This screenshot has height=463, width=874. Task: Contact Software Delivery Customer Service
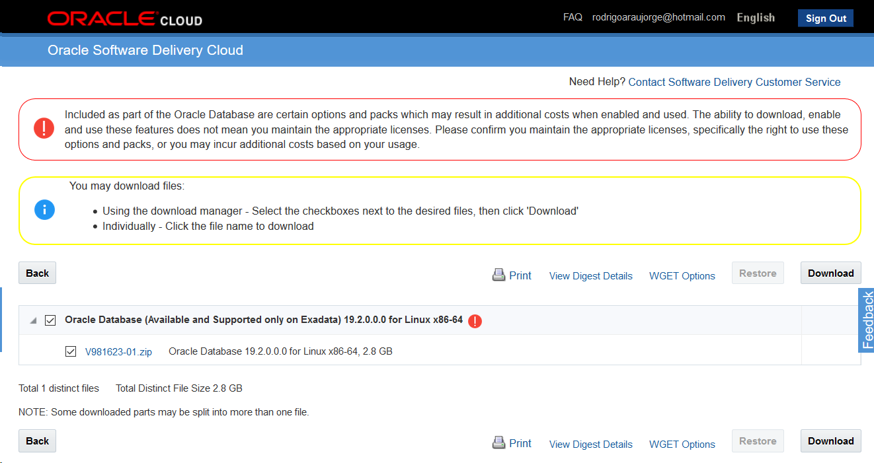click(735, 82)
